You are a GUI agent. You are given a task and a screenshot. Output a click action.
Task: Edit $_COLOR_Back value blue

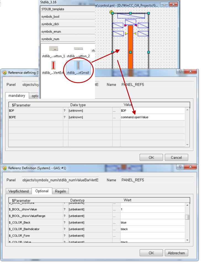pos(153,223)
